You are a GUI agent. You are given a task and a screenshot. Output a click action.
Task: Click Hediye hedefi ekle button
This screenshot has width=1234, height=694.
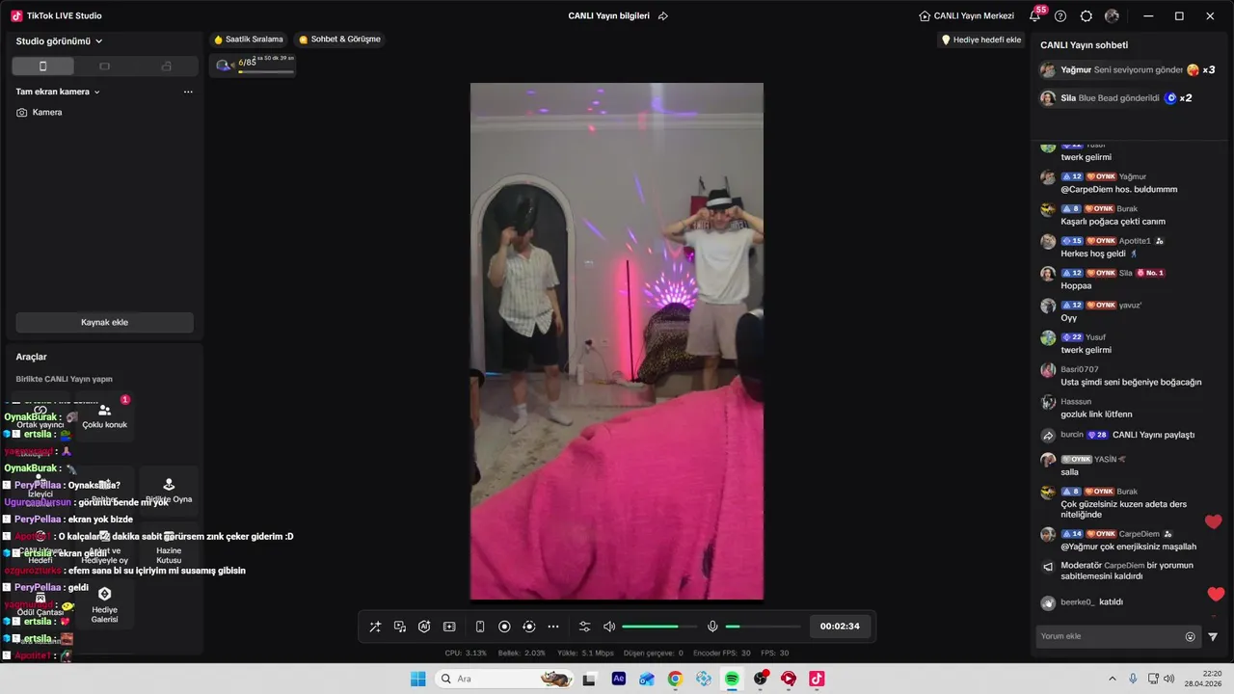click(x=981, y=40)
